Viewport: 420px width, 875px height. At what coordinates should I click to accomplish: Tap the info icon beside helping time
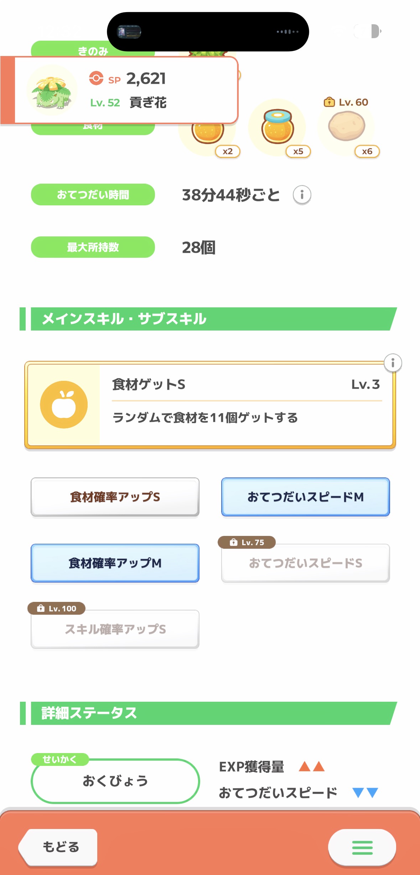pyautogui.click(x=302, y=195)
